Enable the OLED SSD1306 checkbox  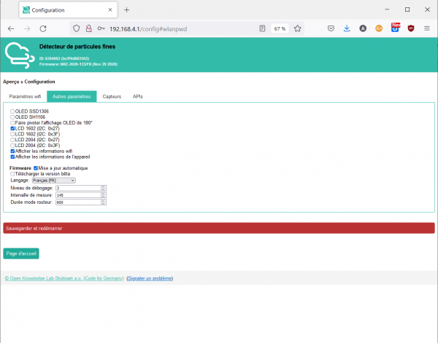pyautogui.click(x=12, y=111)
